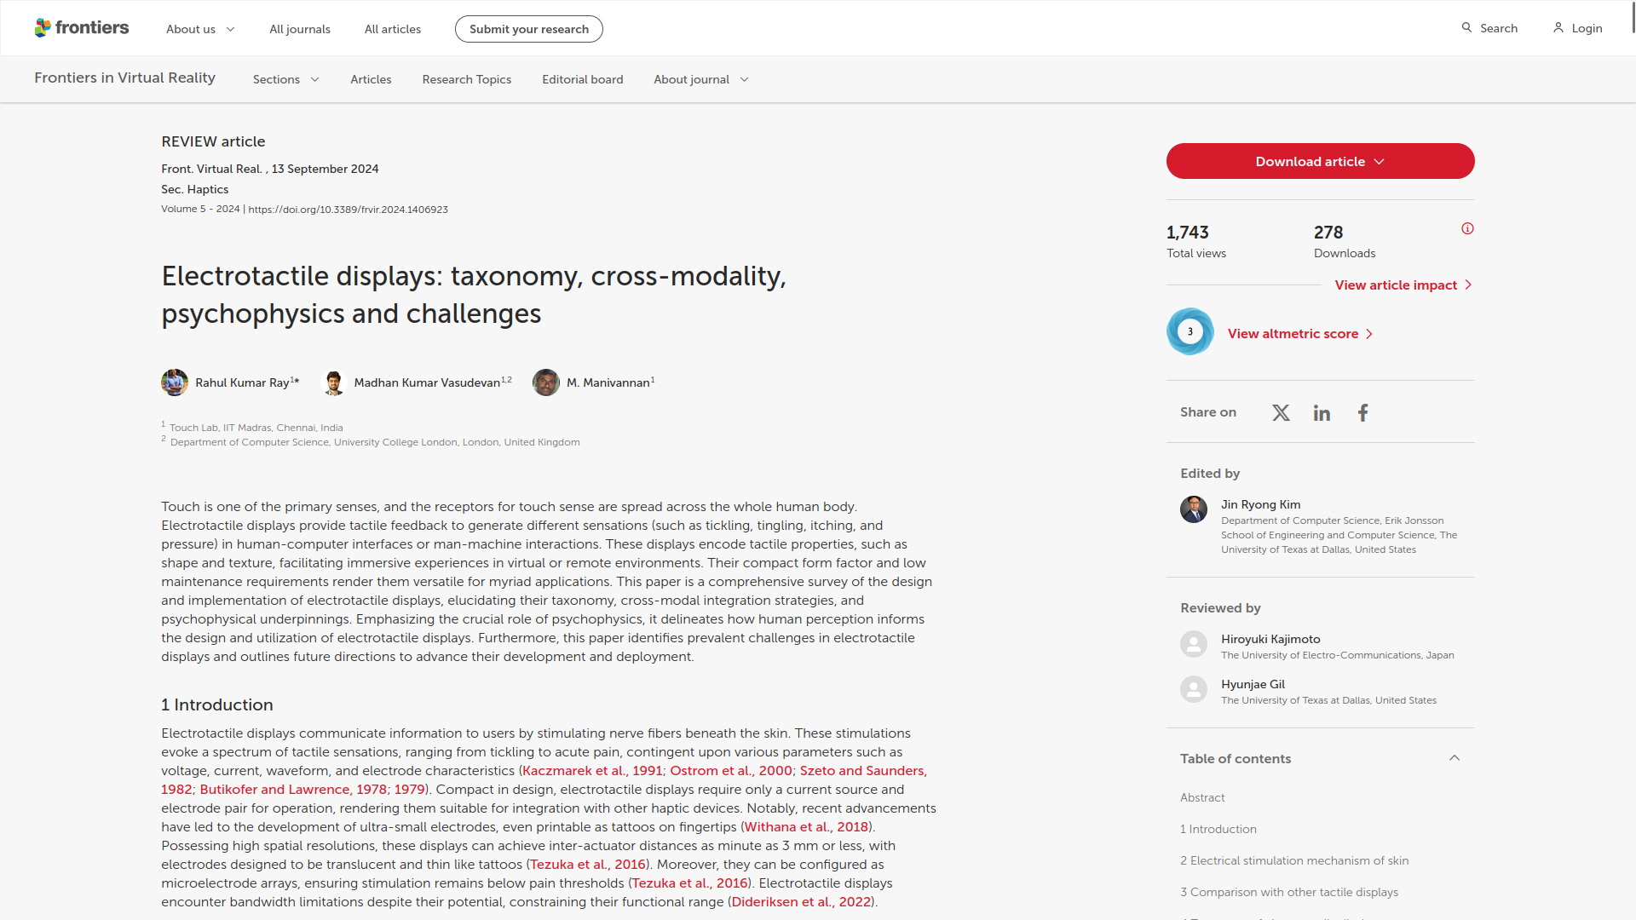The width and height of the screenshot is (1636, 920).
Task: Share article on Facebook
Action: (1362, 413)
